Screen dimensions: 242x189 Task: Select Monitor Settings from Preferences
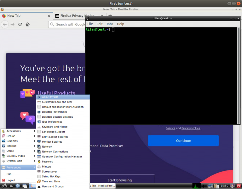pos(52,142)
